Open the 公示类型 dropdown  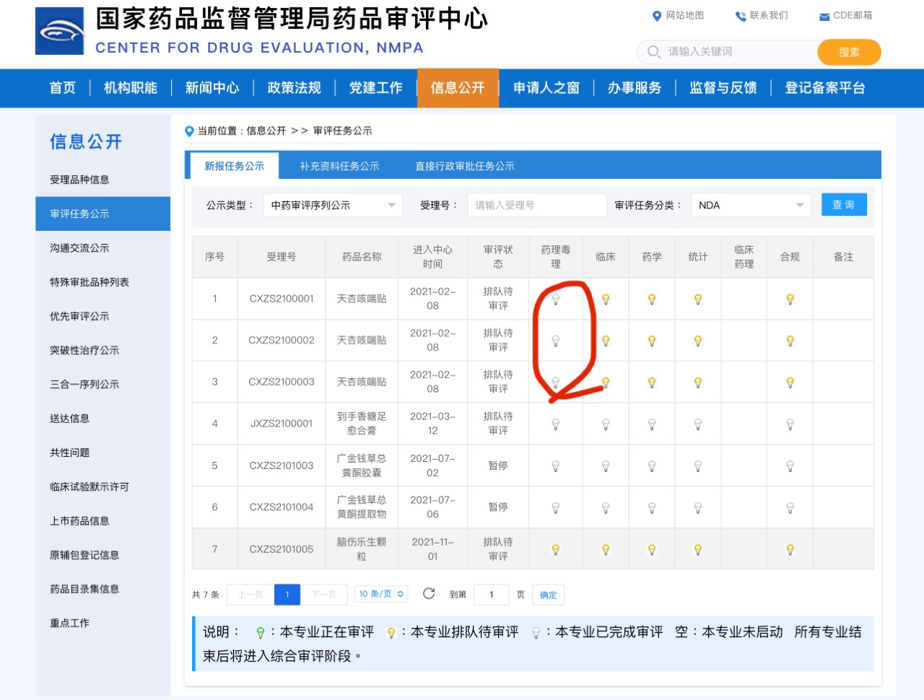333,206
